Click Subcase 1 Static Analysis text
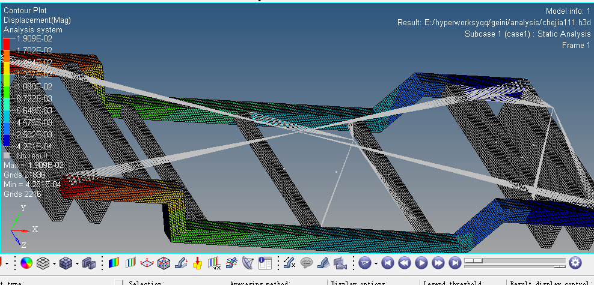The image size is (594, 285). pyautogui.click(x=528, y=34)
